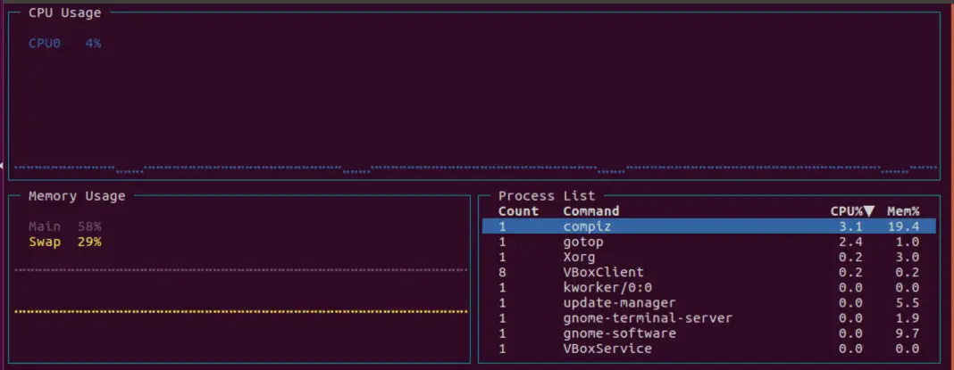Image resolution: width=954 pixels, height=370 pixels.
Task: Click the 1.9 memory value for gnome-terminal-server
Action: (x=908, y=317)
